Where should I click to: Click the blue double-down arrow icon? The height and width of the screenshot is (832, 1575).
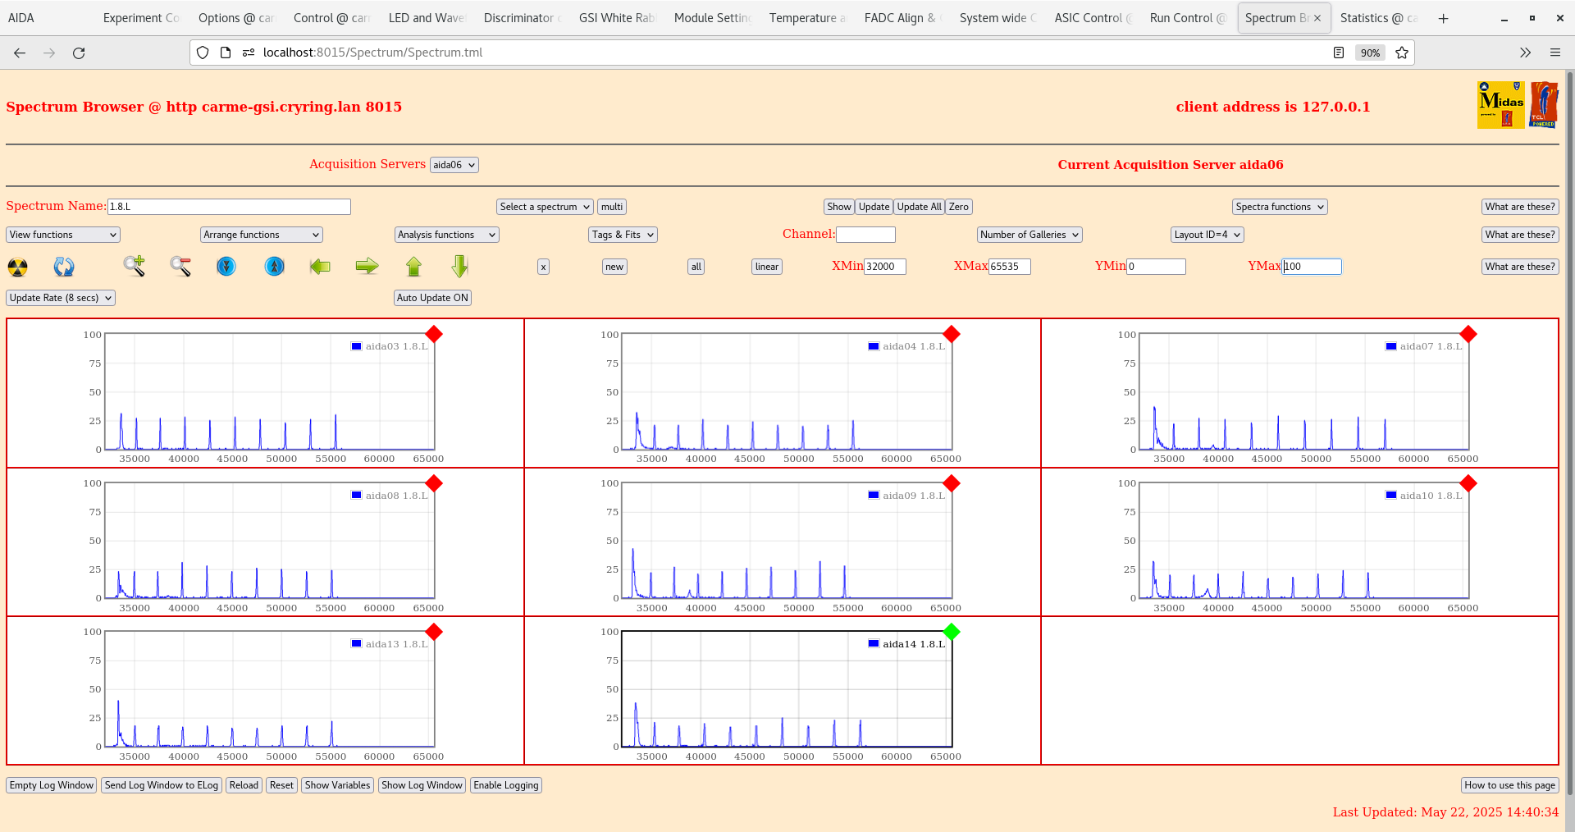coord(226,267)
